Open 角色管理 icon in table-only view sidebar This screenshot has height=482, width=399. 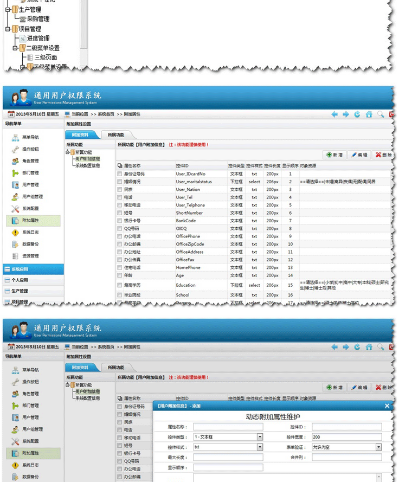[x=15, y=161]
